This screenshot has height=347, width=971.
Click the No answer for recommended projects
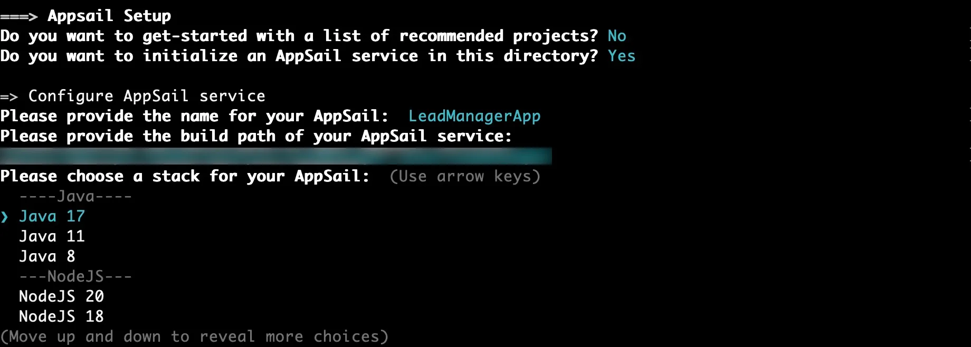616,36
